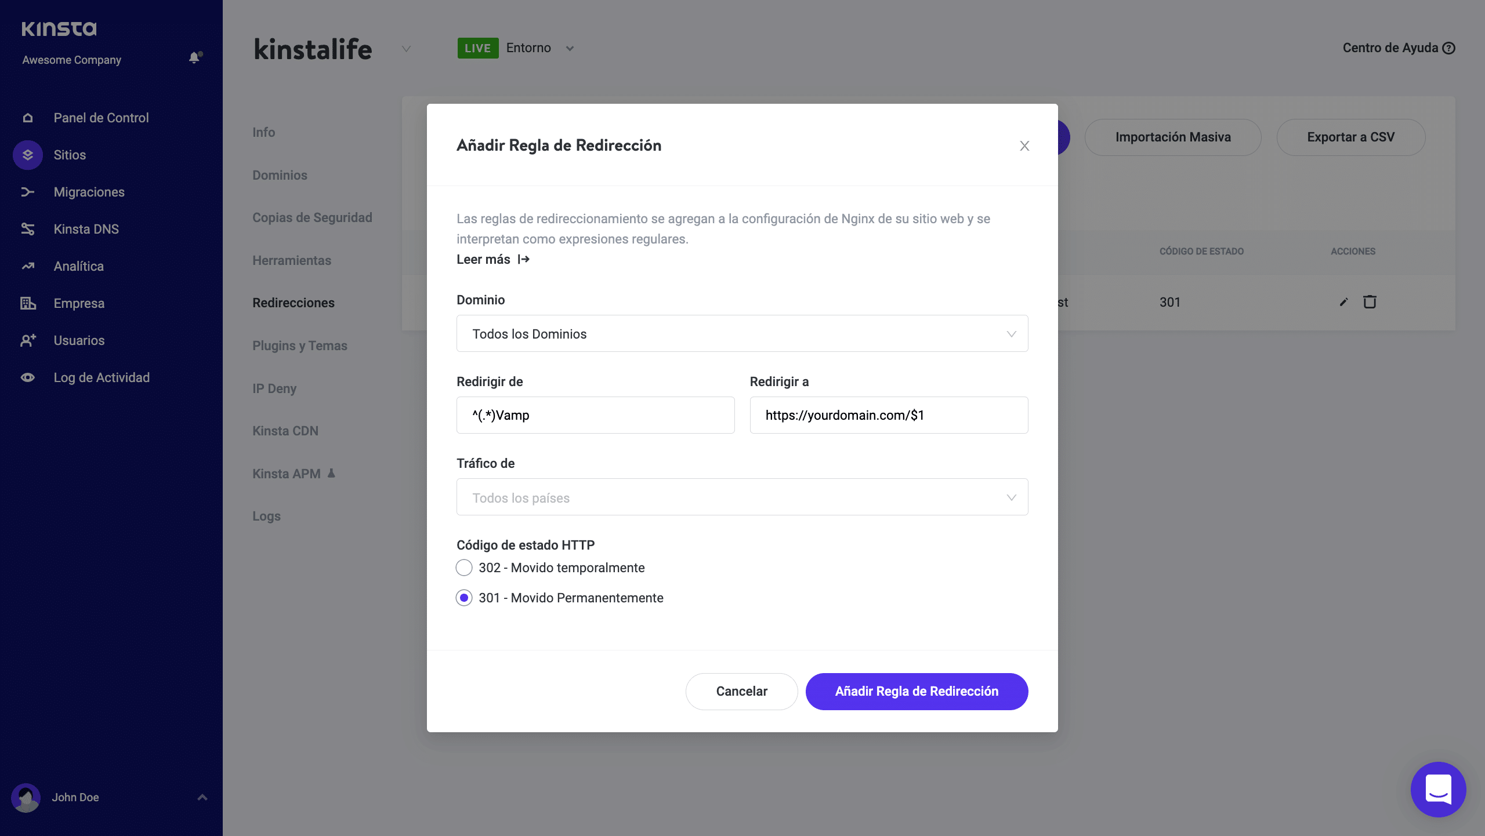Click the notification bell icon
Viewport: 1485px width, 836px height.
click(x=194, y=57)
